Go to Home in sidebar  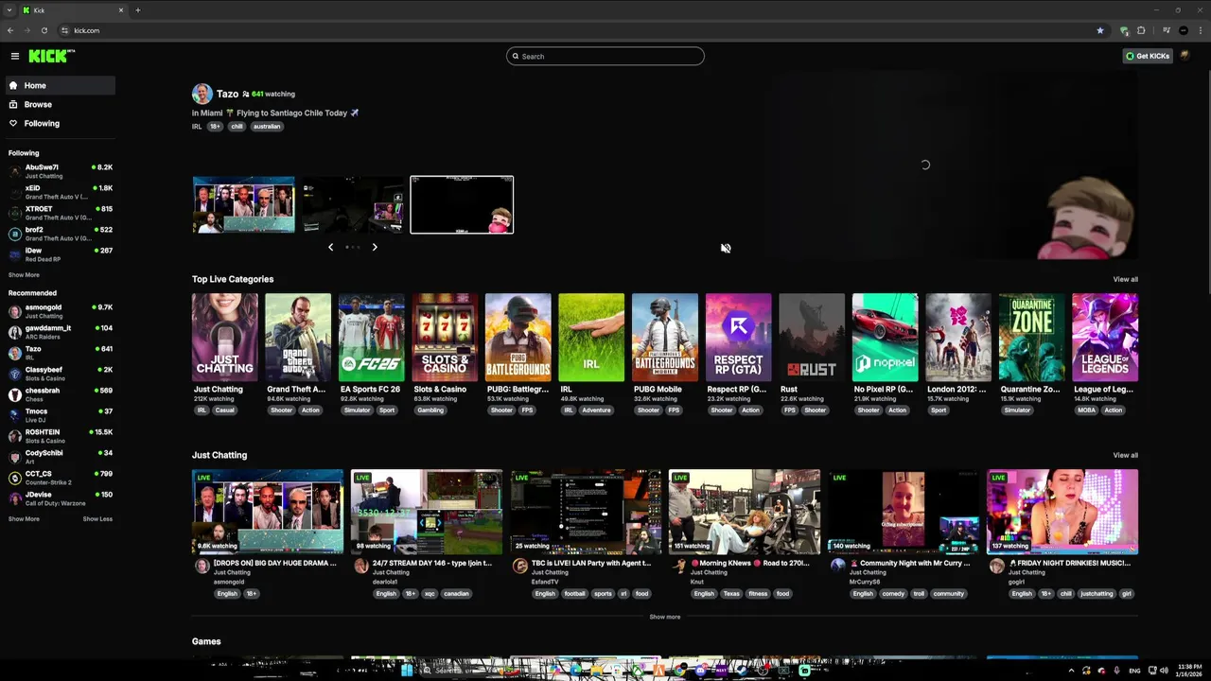click(60, 85)
